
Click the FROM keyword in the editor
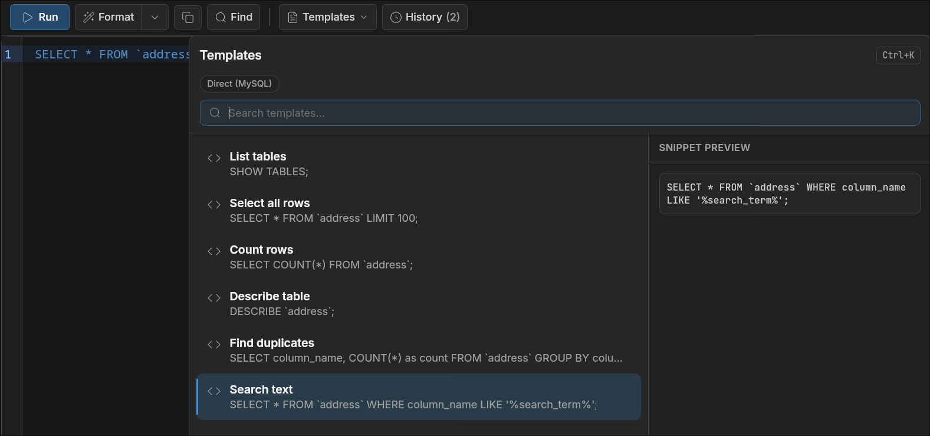[113, 54]
